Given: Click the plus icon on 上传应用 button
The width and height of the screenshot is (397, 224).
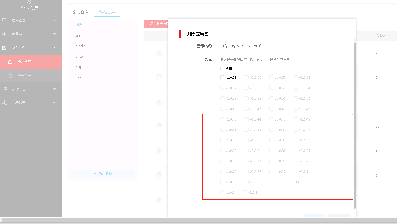Looking at the screenshot, I should (x=152, y=24).
